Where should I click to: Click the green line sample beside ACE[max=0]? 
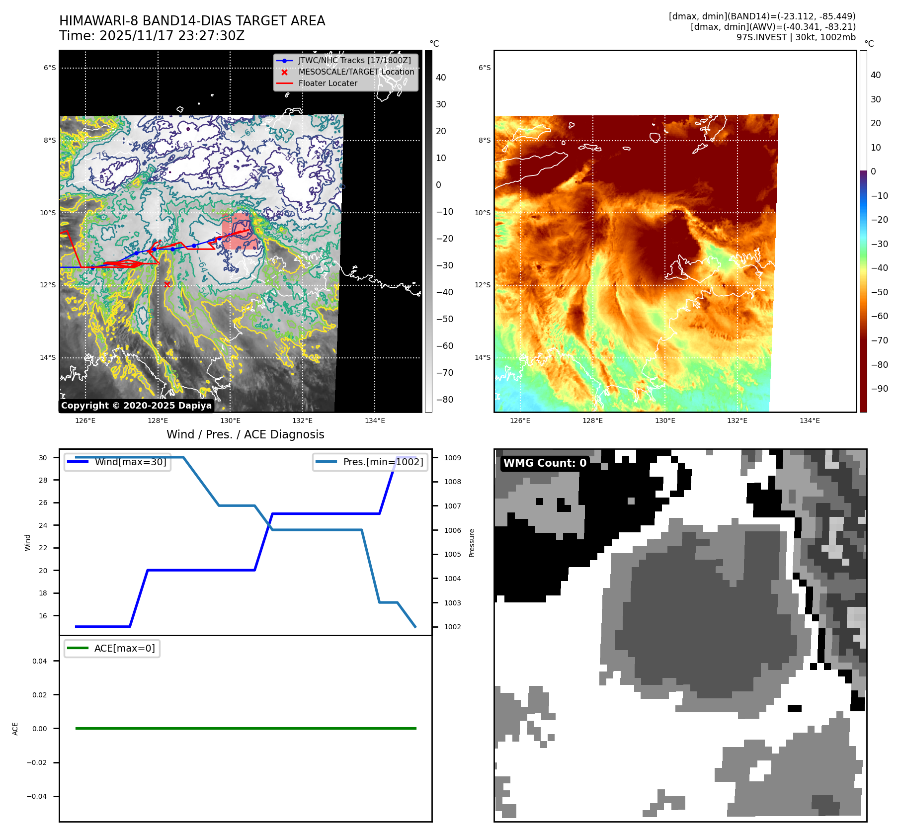[78, 648]
